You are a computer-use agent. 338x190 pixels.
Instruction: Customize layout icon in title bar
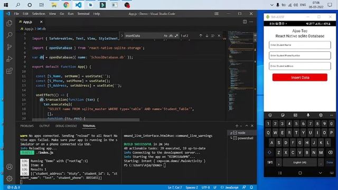pos(217,14)
